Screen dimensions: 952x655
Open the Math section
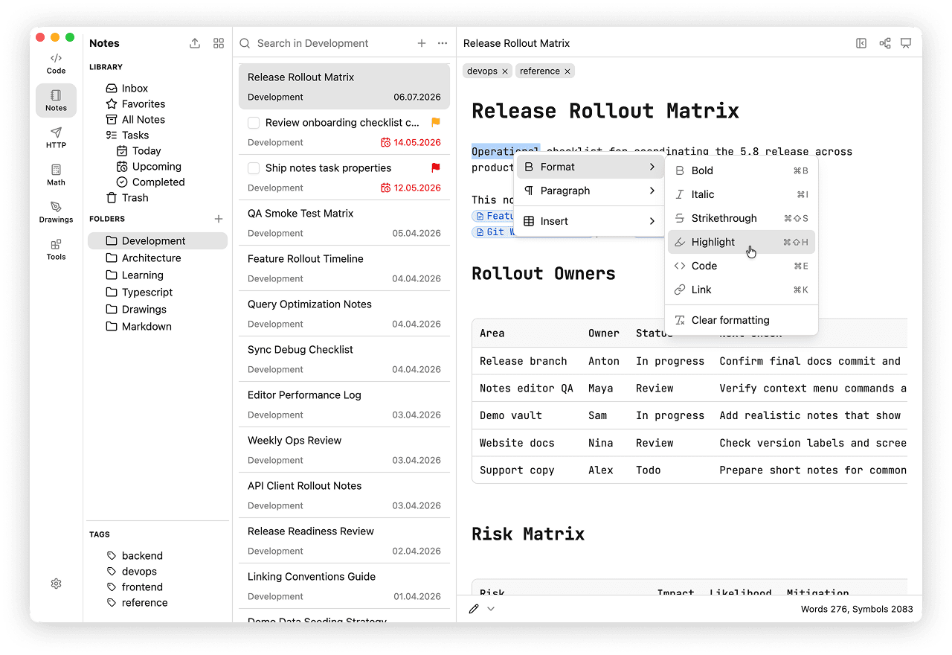(56, 175)
